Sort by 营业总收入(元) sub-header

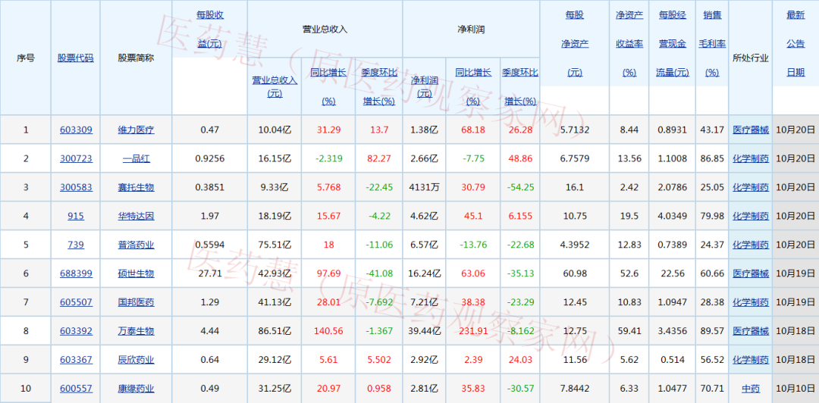point(275,86)
